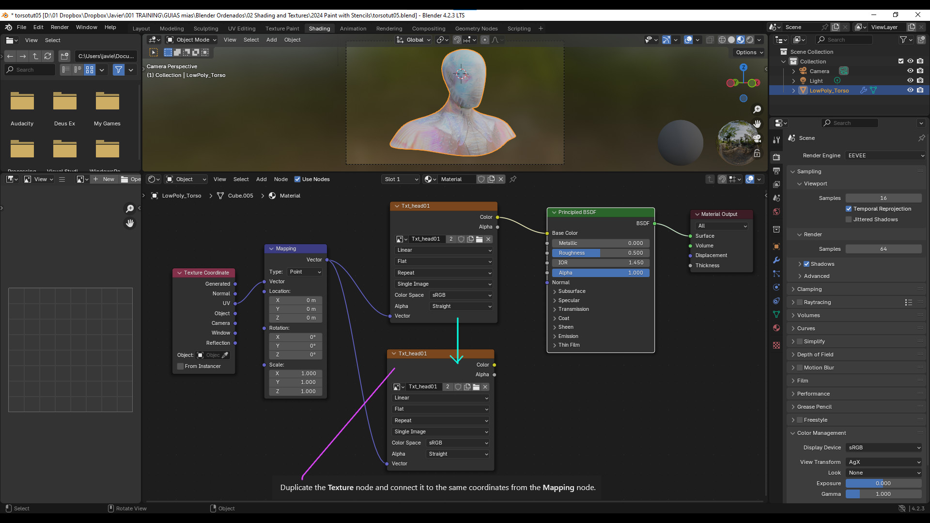Unlink image on upper Txt_head01 node

click(488, 239)
